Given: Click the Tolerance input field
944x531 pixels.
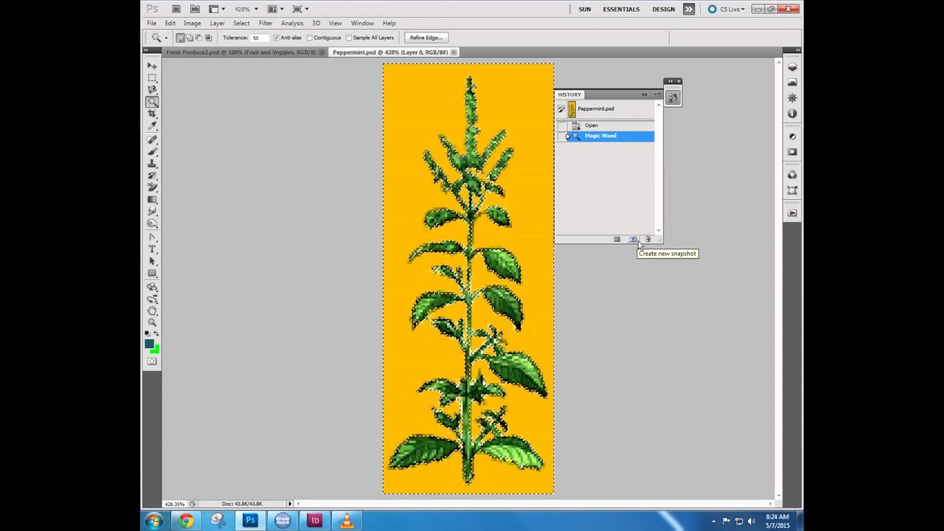Looking at the screenshot, I should (260, 38).
